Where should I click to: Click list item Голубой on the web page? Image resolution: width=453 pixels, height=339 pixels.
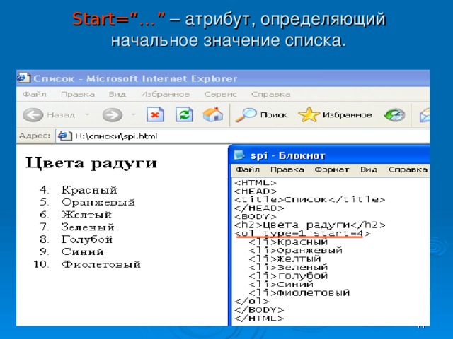[86, 239]
